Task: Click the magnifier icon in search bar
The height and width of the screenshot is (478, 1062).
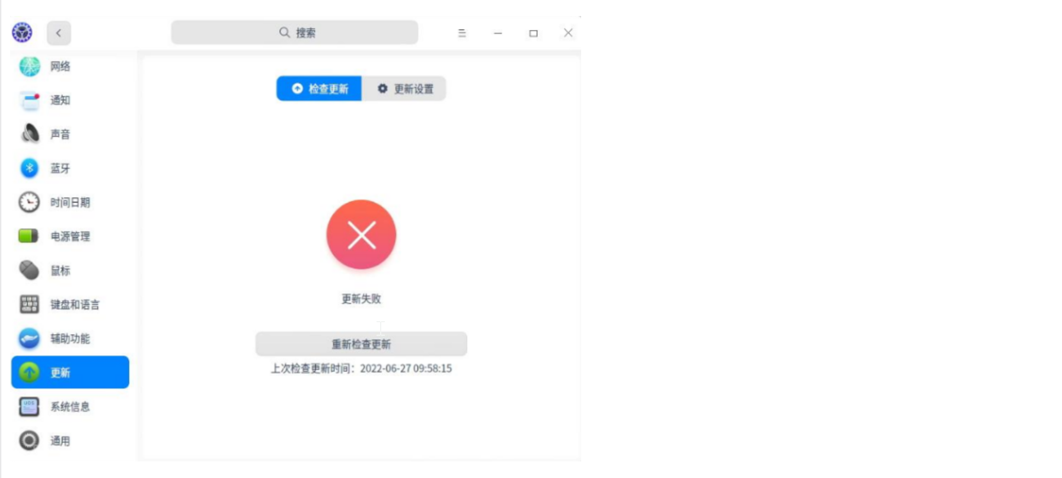Action: pyautogui.click(x=285, y=32)
